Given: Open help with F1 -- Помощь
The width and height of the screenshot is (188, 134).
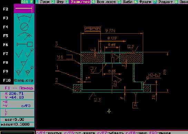Looking at the screenshot, I should pyautogui.click(x=19, y=88).
